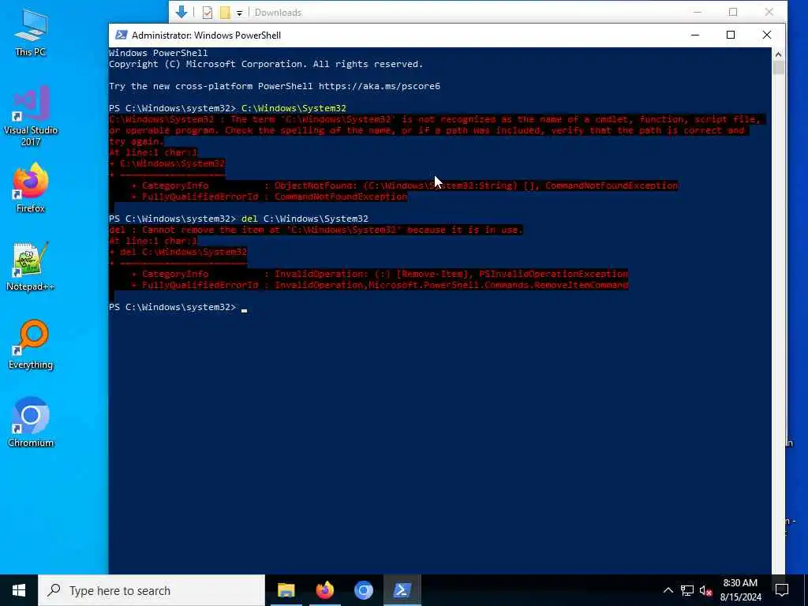
Task: Click the Properties checkmark icon in Downloads window
Action: point(208,13)
